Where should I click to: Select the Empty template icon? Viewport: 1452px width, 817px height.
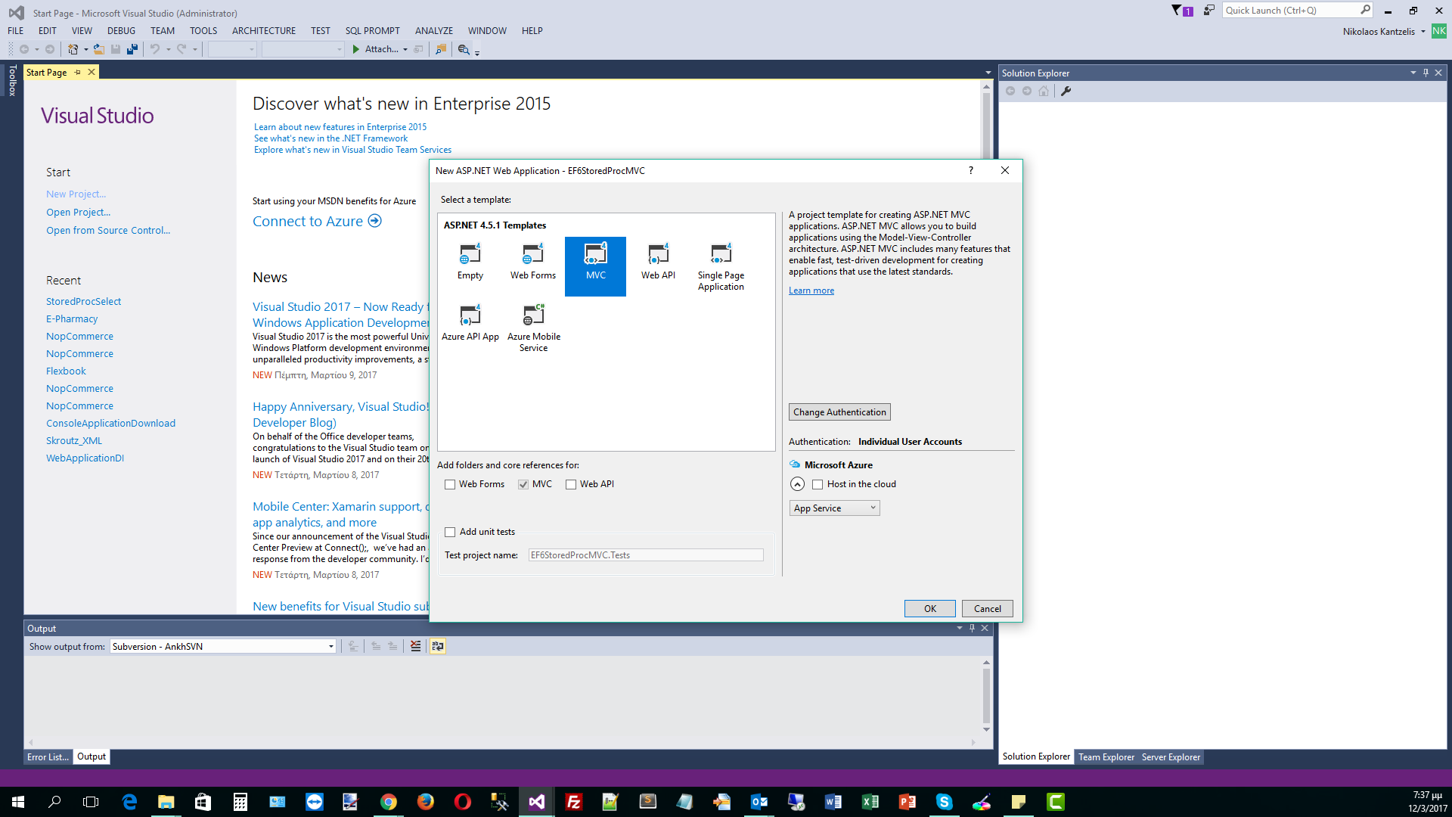470,253
